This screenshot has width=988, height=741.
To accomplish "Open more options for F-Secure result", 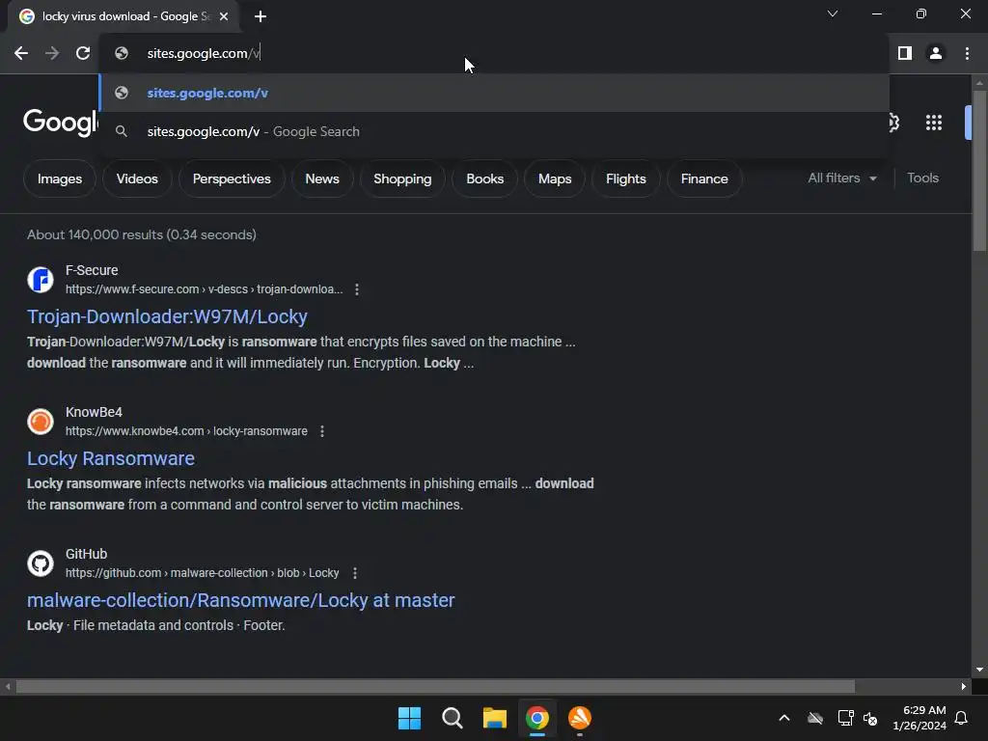I will [x=357, y=289].
